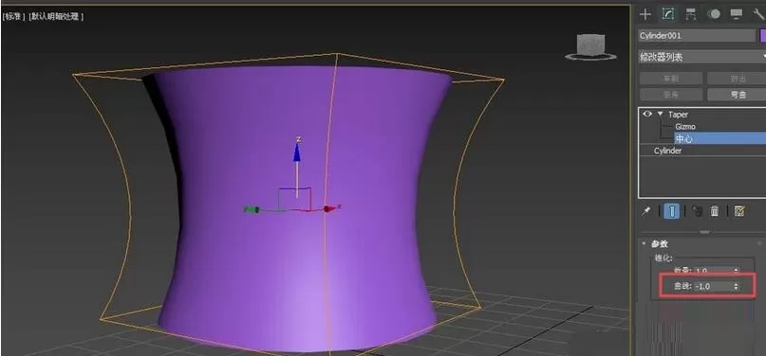Open the purple object color swatch
766x356 pixels.
pos(762,36)
